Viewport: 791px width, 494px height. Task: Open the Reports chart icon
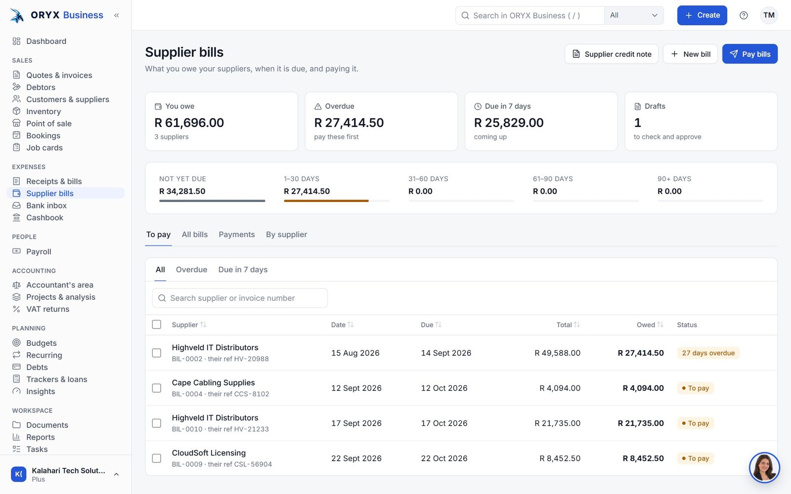pos(16,437)
